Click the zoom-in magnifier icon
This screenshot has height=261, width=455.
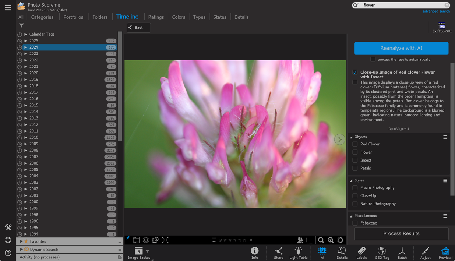click(331, 240)
